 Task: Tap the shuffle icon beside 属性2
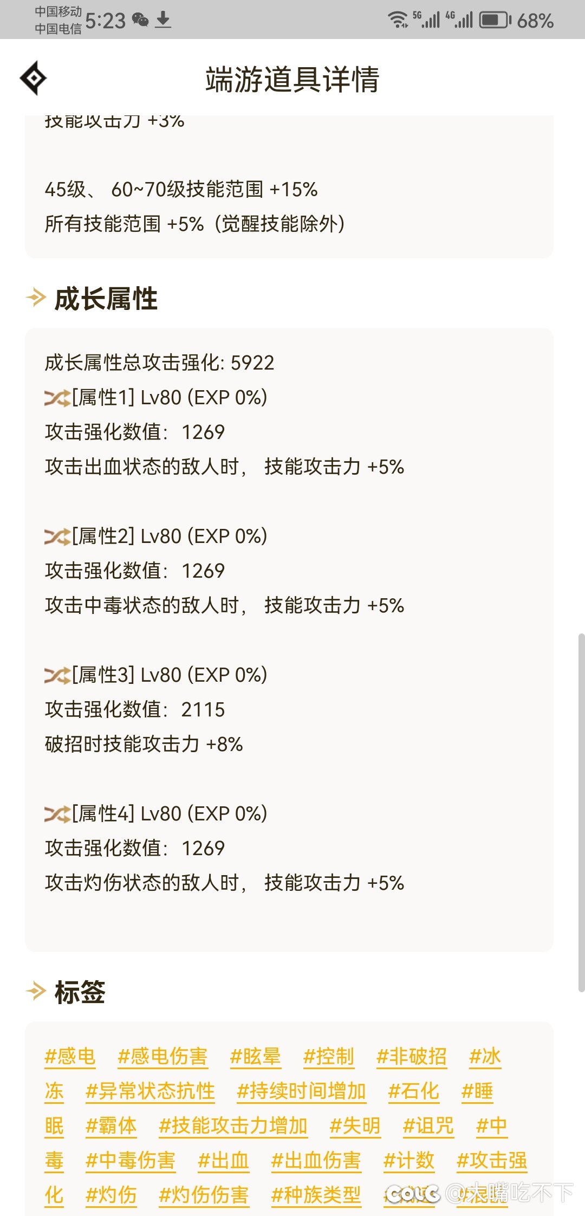tap(57, 537)
